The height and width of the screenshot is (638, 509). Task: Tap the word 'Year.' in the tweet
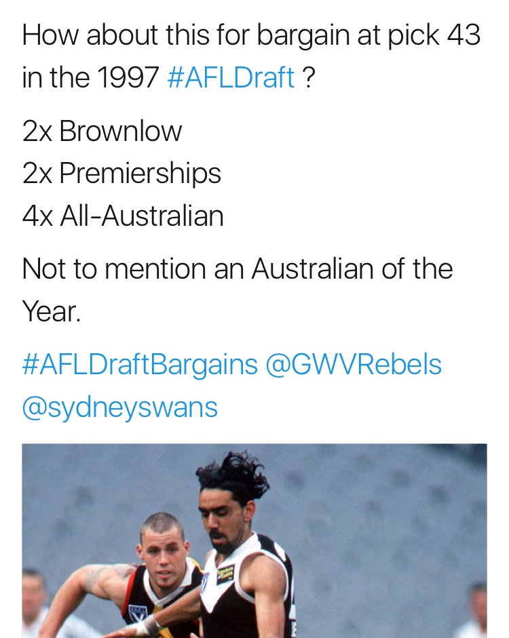tap(52, 311)
